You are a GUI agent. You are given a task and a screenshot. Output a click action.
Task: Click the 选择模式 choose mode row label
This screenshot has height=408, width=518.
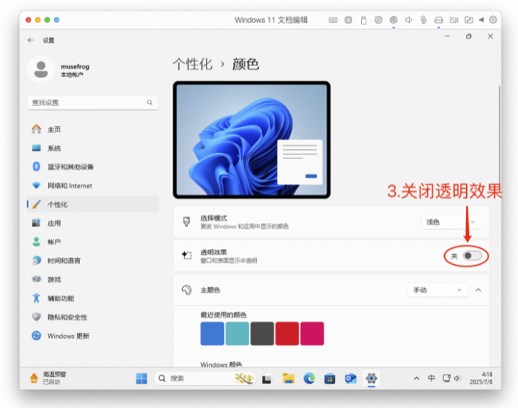point(213,218)
